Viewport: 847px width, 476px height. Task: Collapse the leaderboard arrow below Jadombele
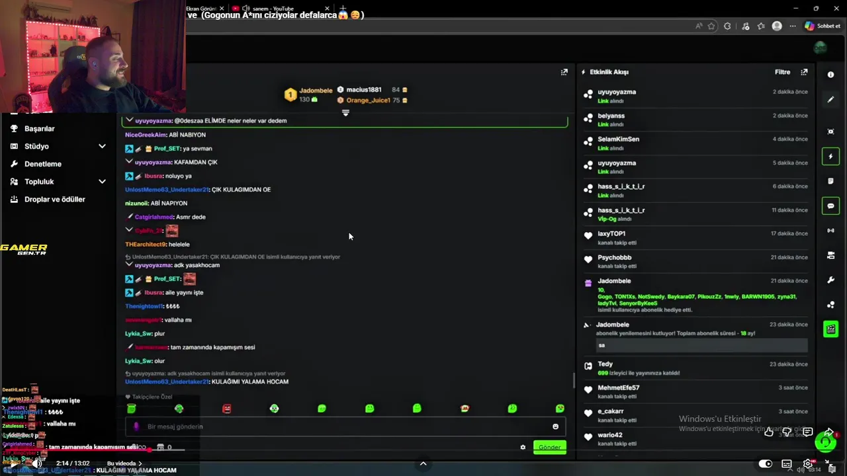pos(345,113)
